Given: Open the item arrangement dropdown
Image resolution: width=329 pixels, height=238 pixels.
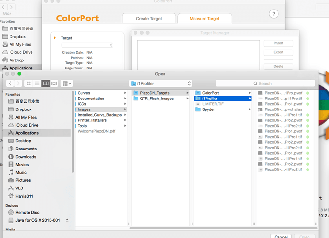Looking at the screenshot, I should [67, 84].
